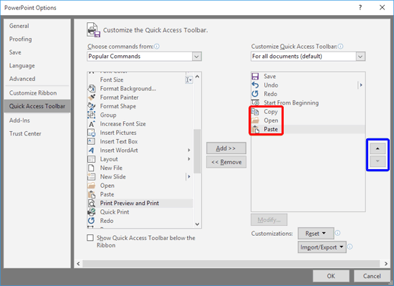Click the Paste clipboard icon in commands list
The height and width of the screenshot is (286, 394).
[x=91, y=194]
